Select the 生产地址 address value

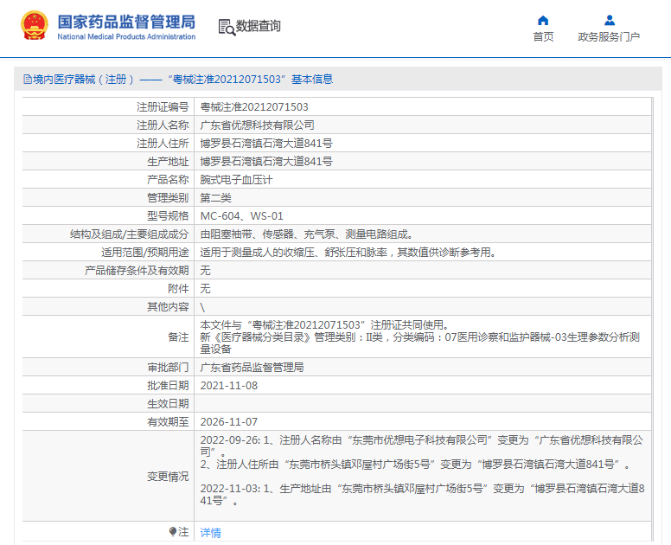[x=266, y=162]
